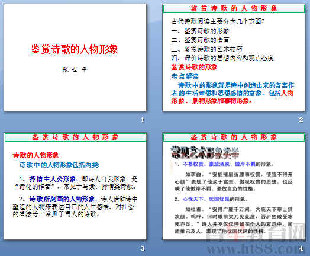This screenshot has height=256, width=310.
Task: Select slide 3 thumbnail 诗歌的人物形象
Action: coord(75,186)
